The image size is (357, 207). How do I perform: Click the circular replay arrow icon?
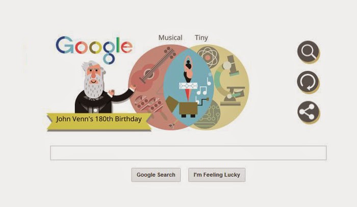[308, 82]
